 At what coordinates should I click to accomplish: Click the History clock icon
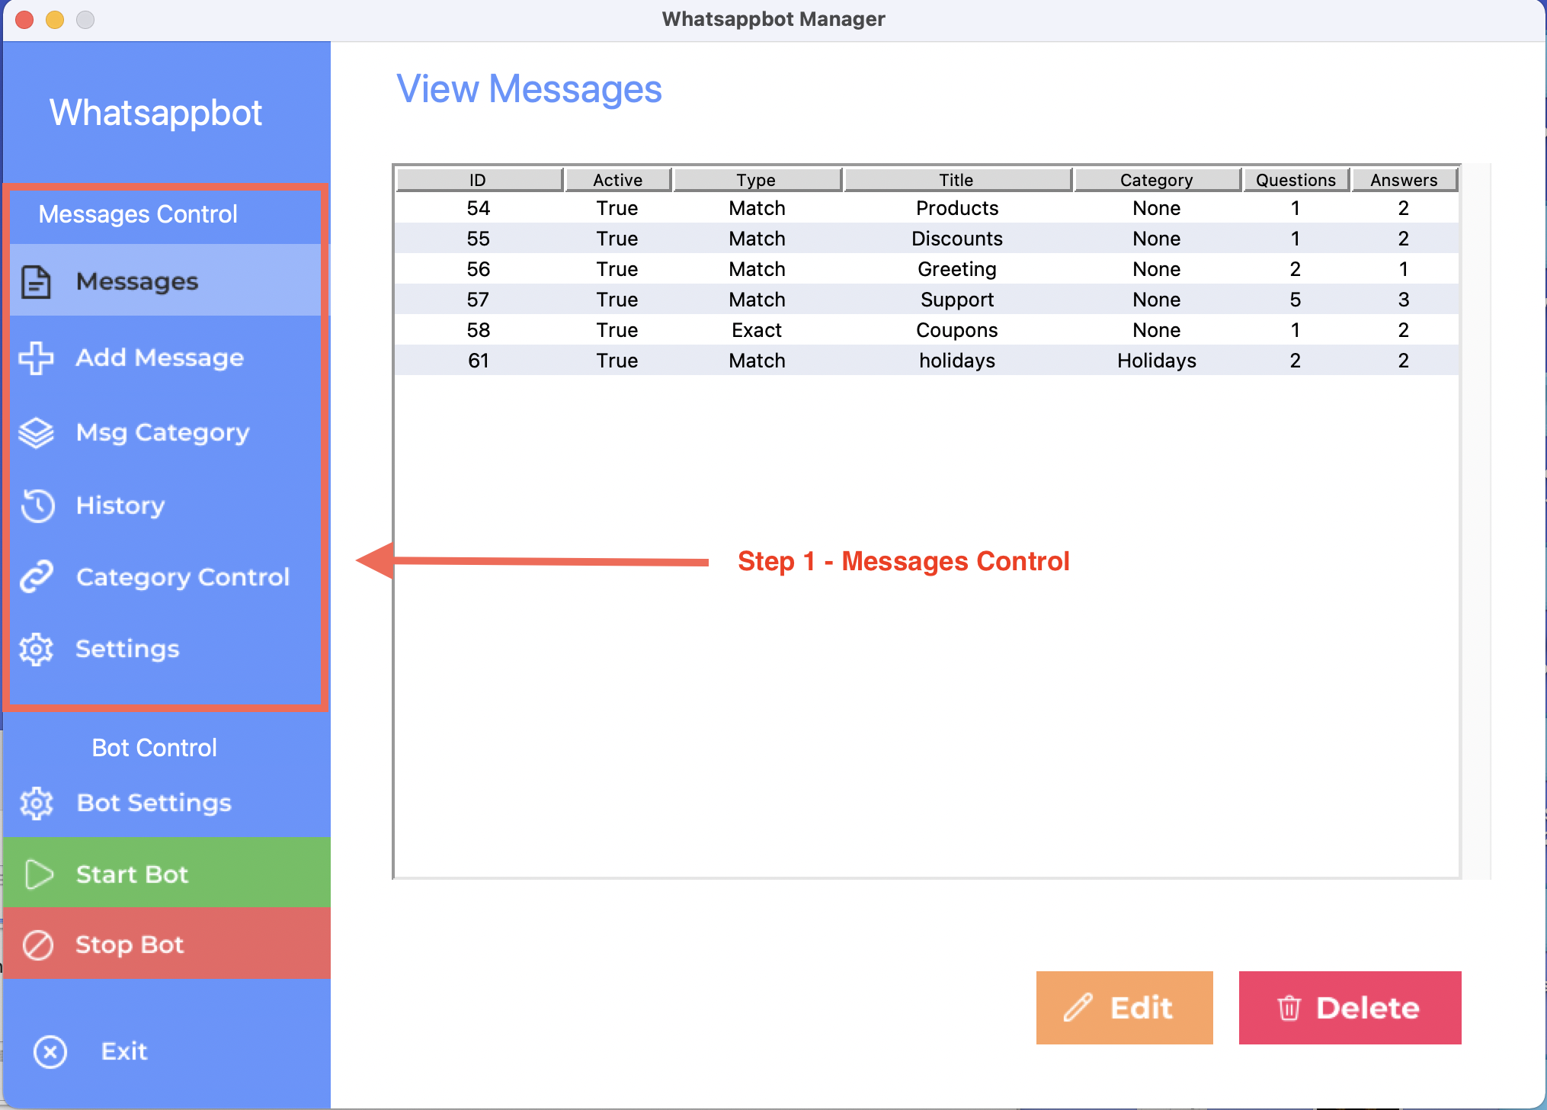pyautogui.click(x=37, y=505)
